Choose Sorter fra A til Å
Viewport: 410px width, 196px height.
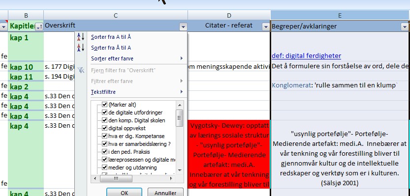tap(111, 37)
